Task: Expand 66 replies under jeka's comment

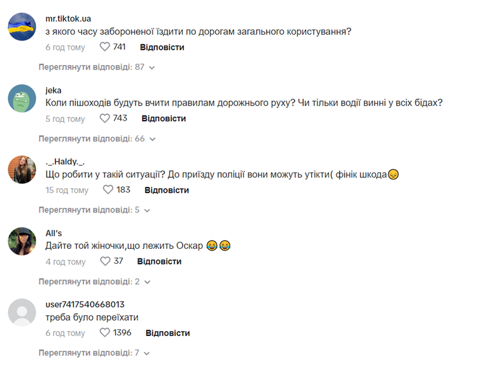Action: [96, 138]
